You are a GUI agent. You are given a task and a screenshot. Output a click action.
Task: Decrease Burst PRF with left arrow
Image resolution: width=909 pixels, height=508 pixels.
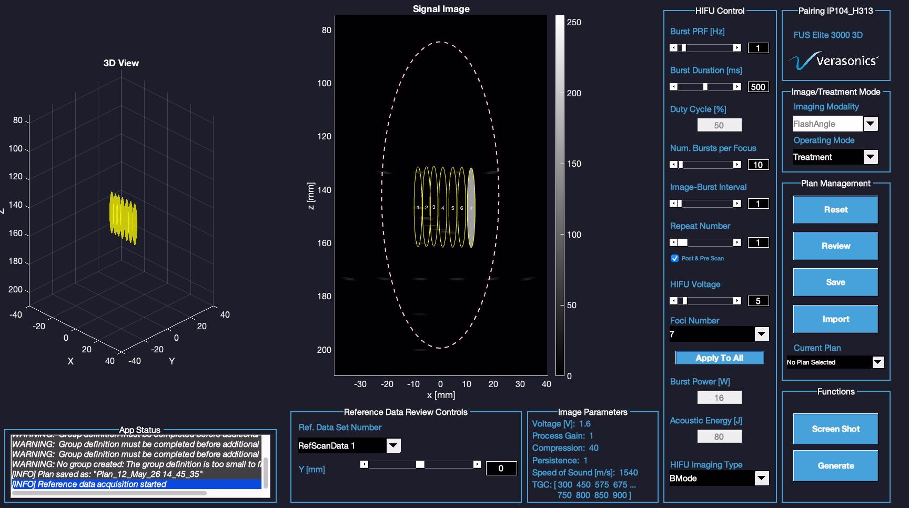click(x=673, y=48)
